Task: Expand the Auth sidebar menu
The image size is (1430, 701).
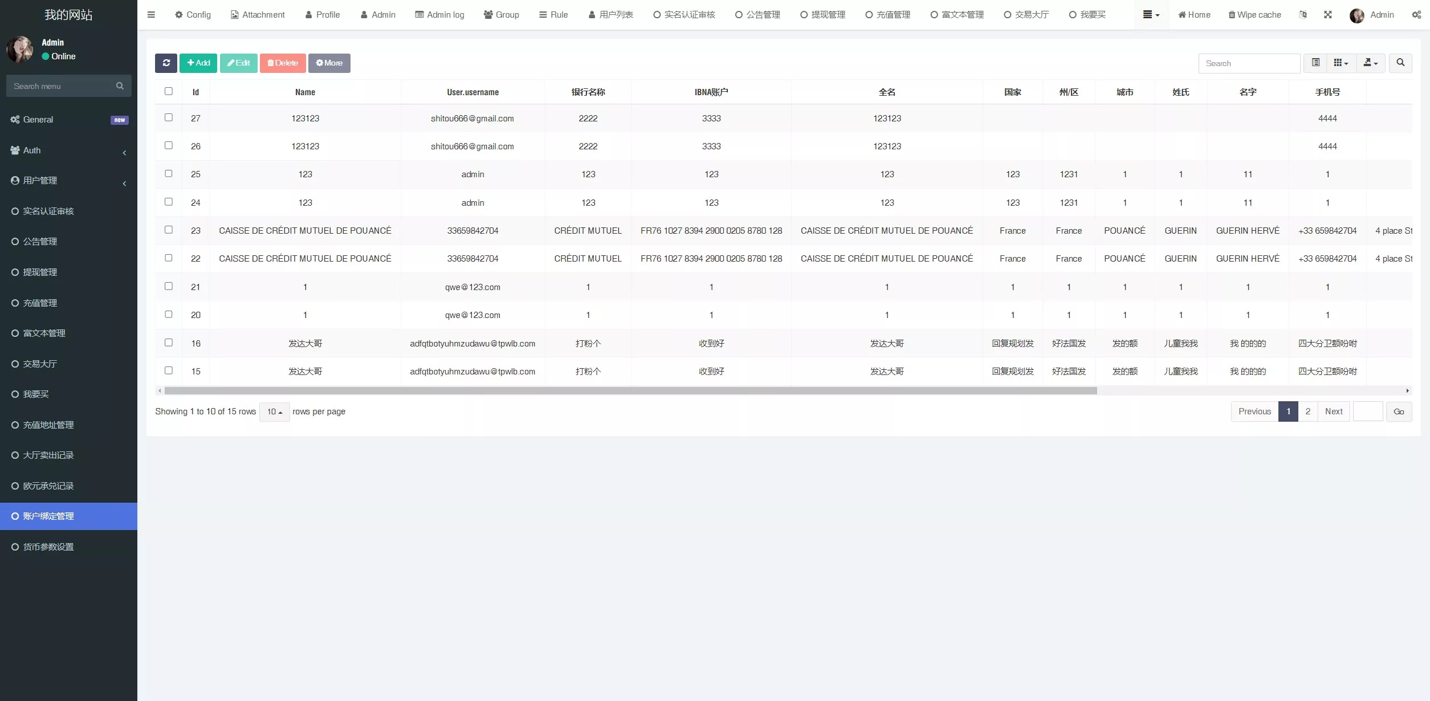Action: point(68,149)
